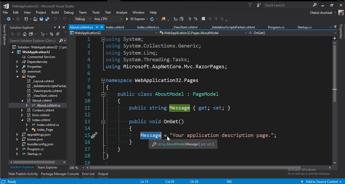Toggle pin on About.cshtml.cs tab

97,27
